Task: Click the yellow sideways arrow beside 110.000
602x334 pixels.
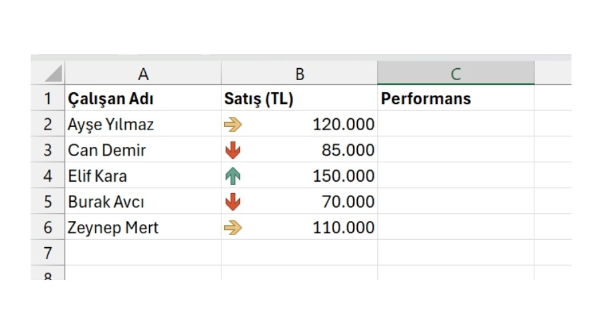Action: tap(233, 228)
